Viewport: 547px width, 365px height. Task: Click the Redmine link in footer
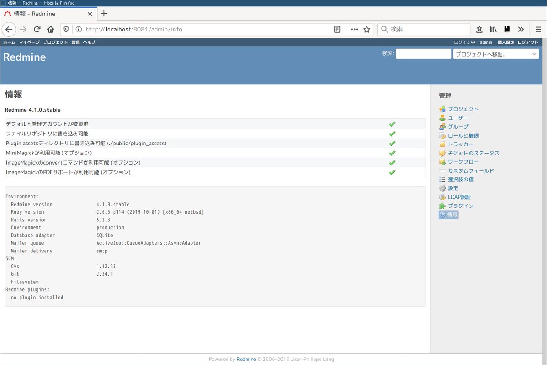point(246,359)
